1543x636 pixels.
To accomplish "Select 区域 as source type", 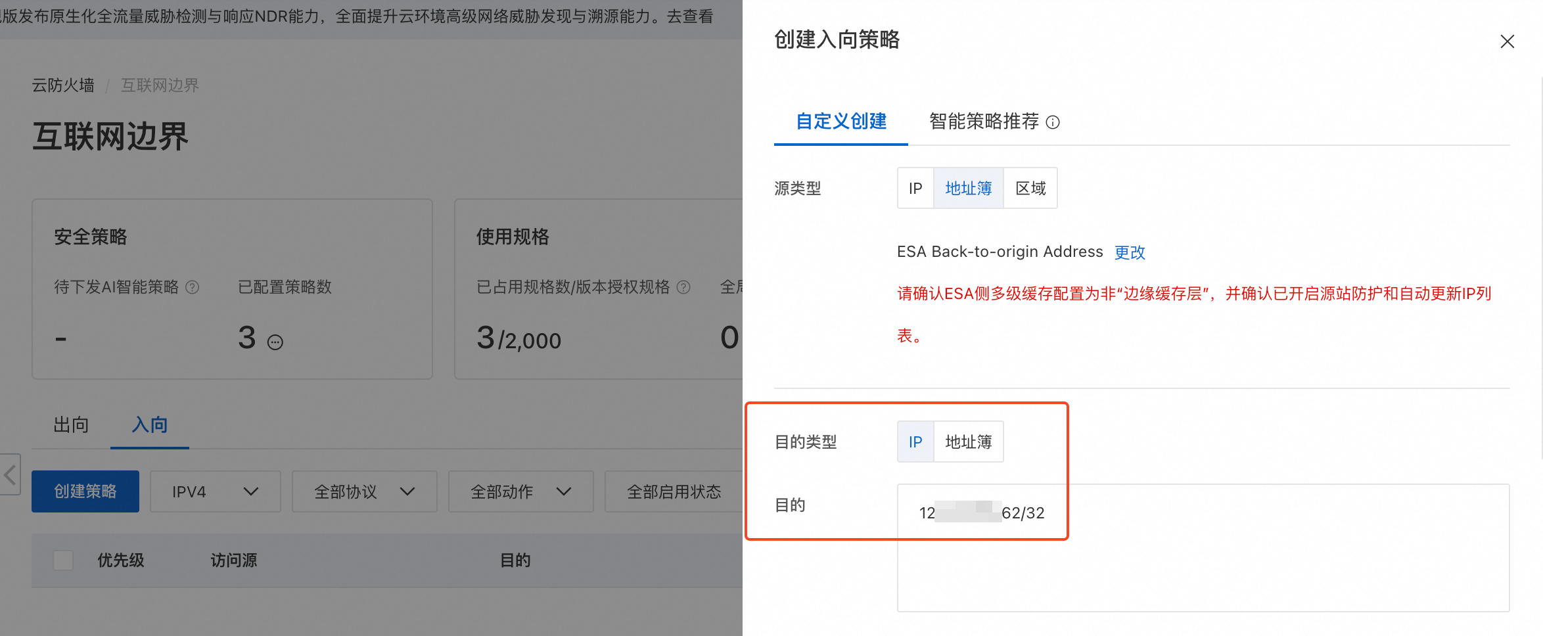I will pyautogui.click(x=1030, y=189).
